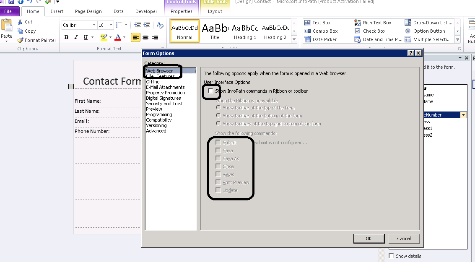Open the Calibri font family dropdown
The image size is (475, 262).
pos(94,25)
